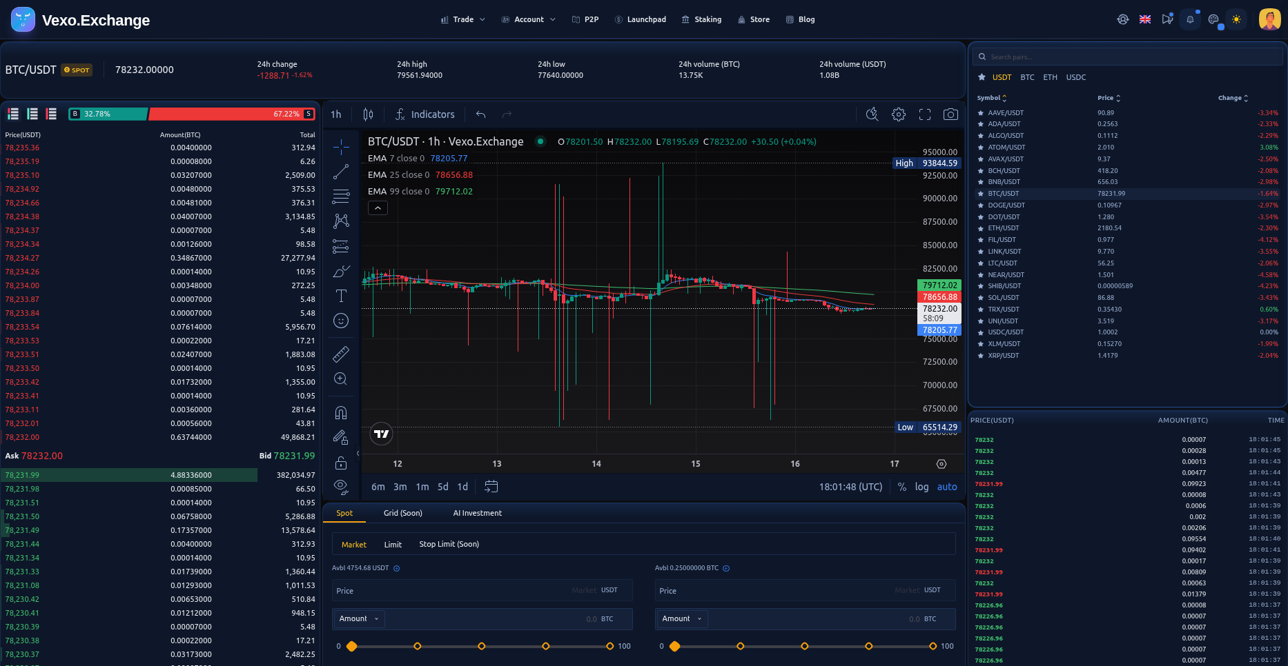
Task: Open chart time zone settings icon
Action: pyautogui.click(x=941, y=464)
